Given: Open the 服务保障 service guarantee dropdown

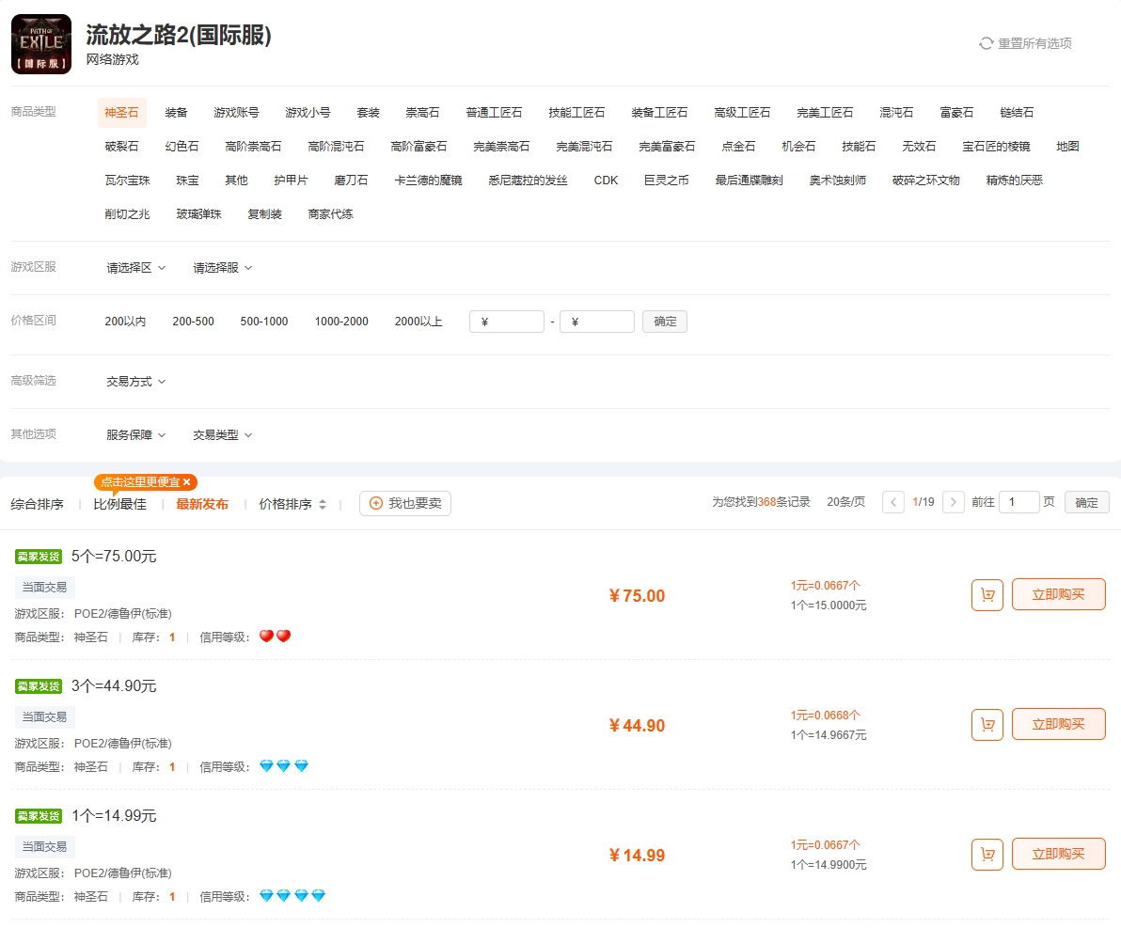Looking at the screenshot, I should [132, 434].
